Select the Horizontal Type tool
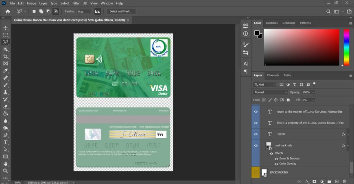The image size is (354, 184). pyautogui.click(x=5, y=142)
